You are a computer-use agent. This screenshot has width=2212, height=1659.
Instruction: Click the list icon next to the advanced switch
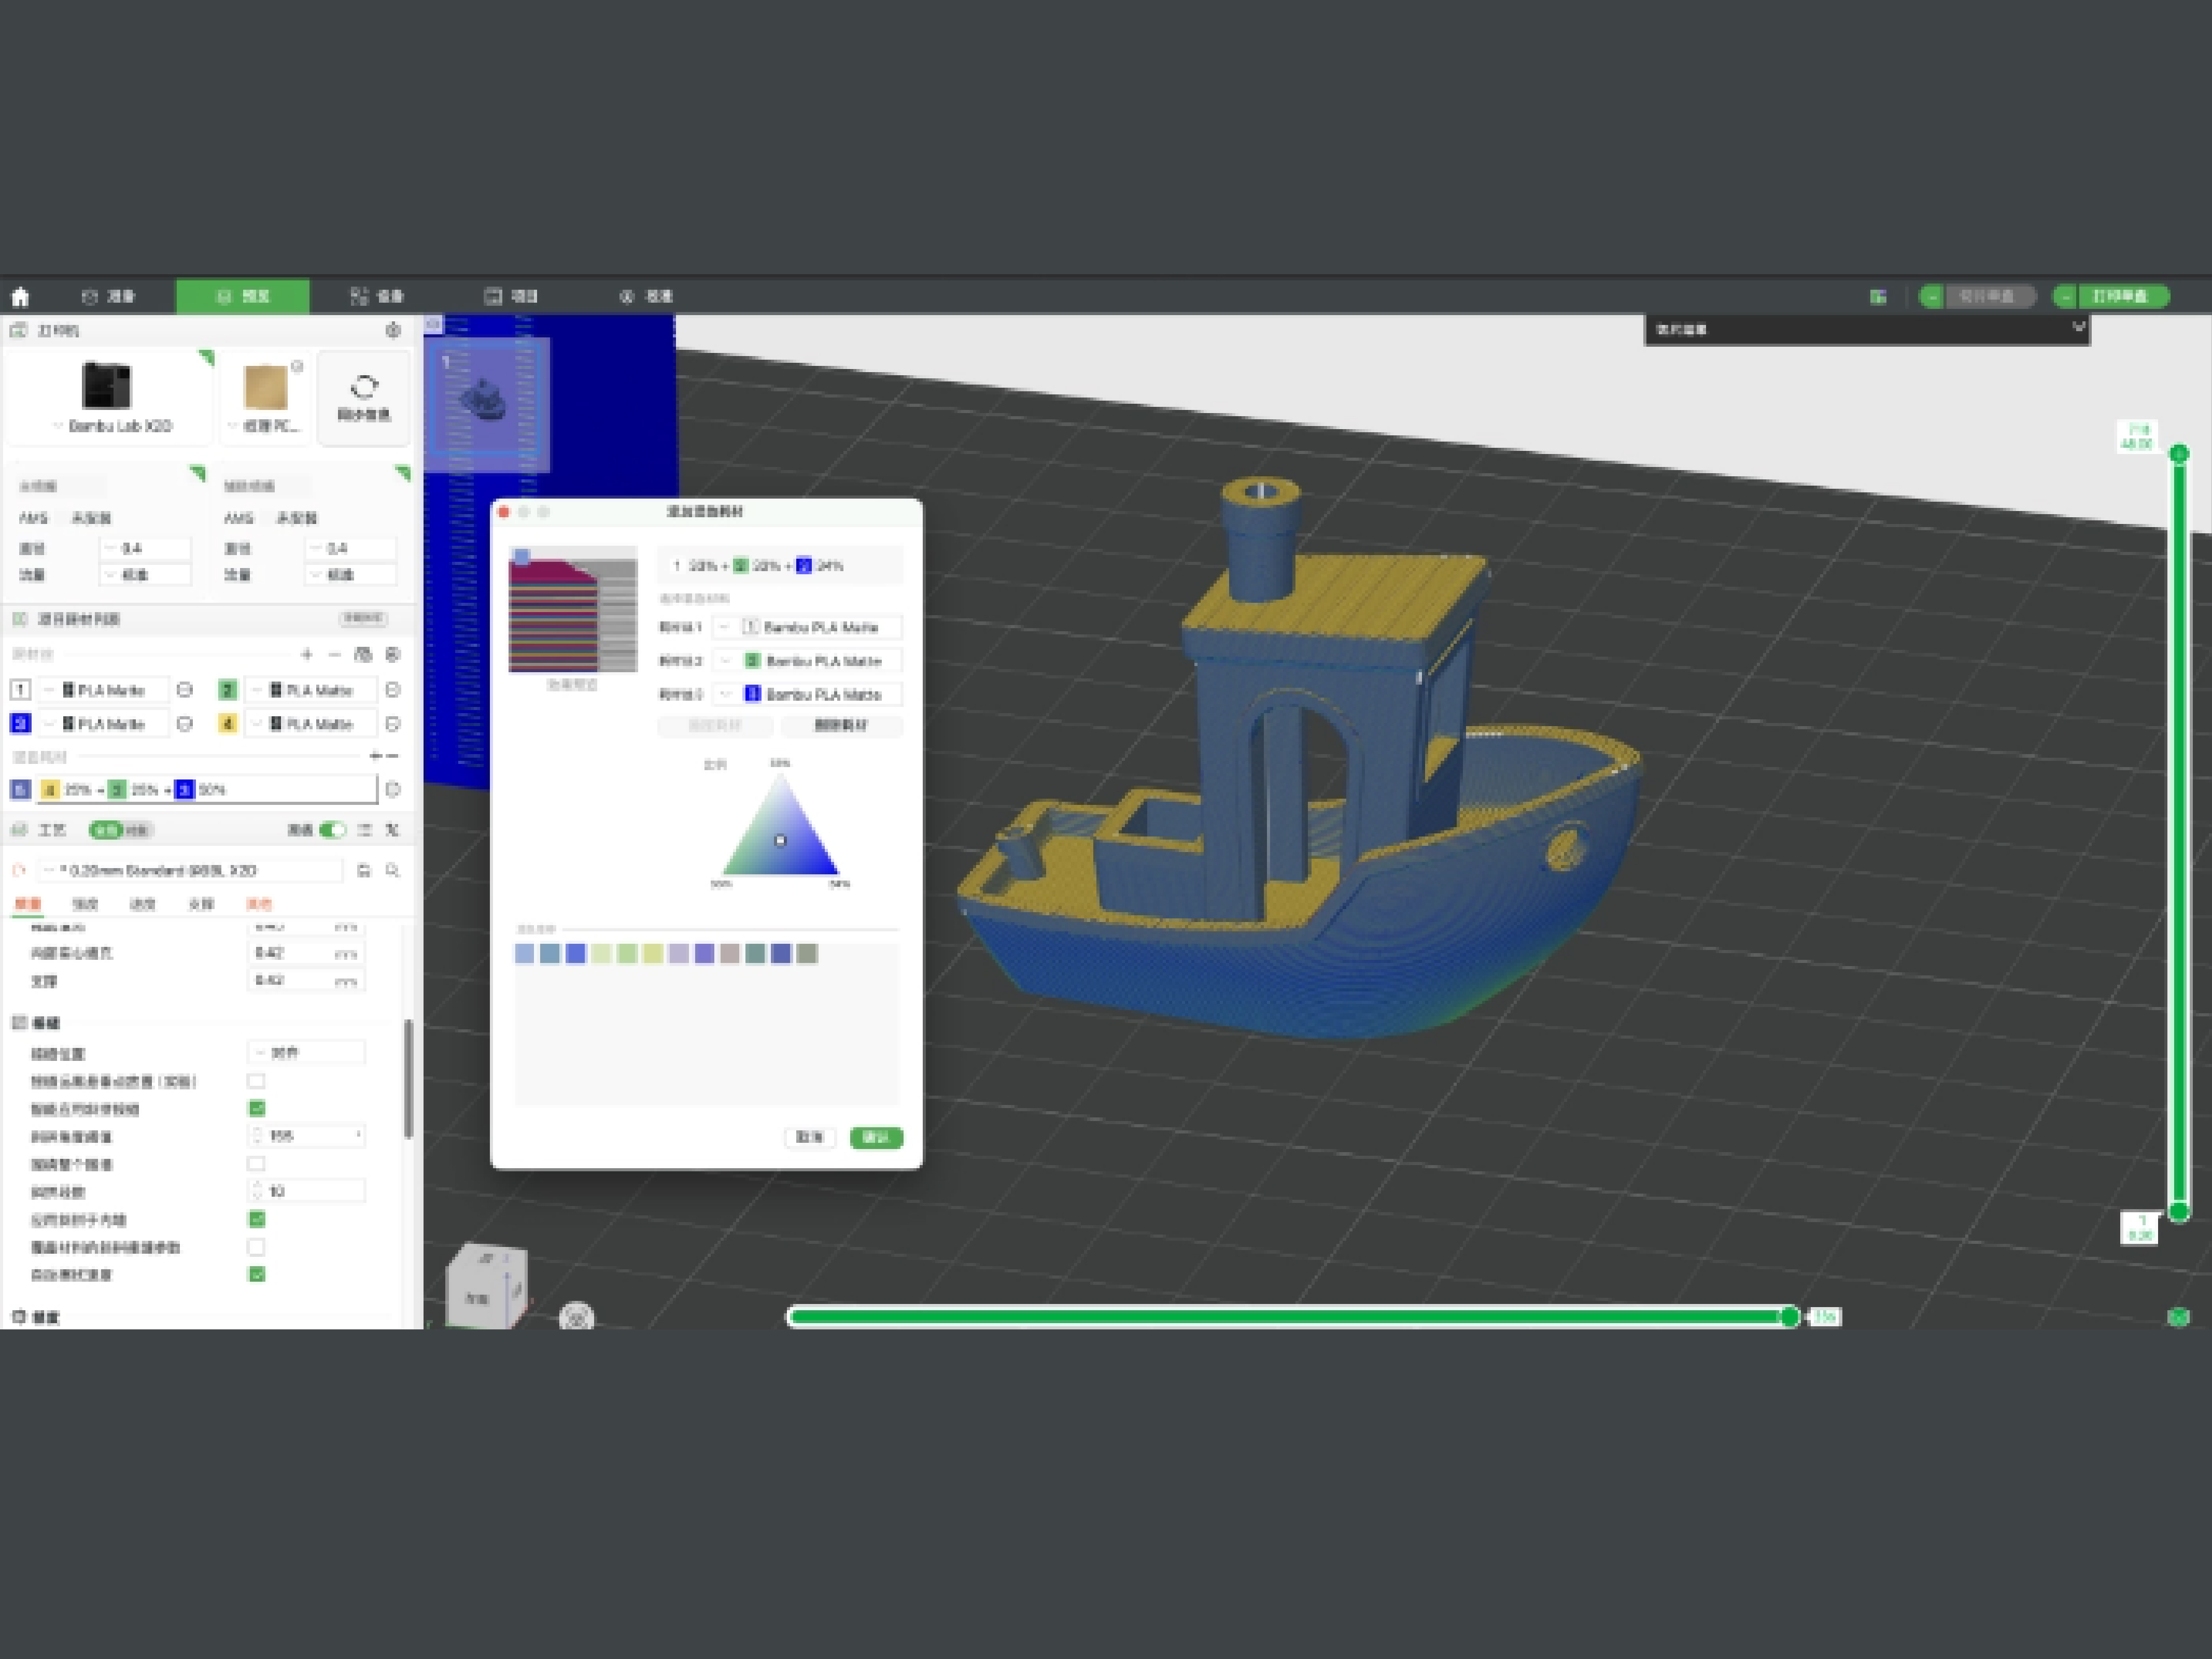pyautogui.click(x=365, y=830)
